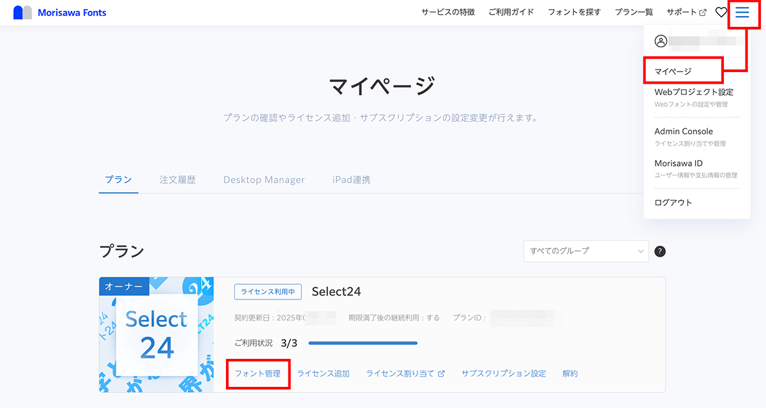
Task: Open Morisawa ID from the menu
Action: 679,163
